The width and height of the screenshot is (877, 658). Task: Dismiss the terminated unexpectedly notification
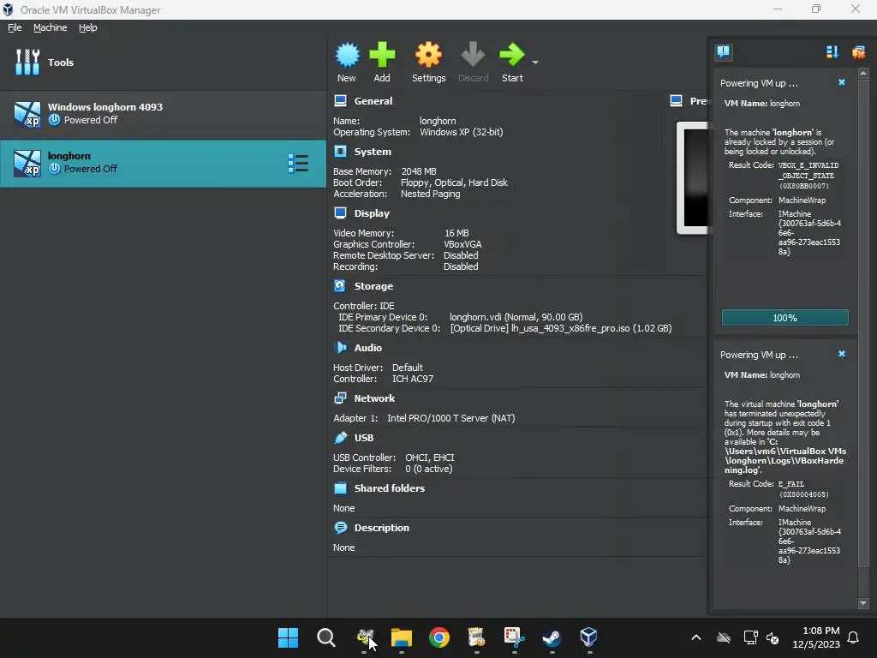842,354
